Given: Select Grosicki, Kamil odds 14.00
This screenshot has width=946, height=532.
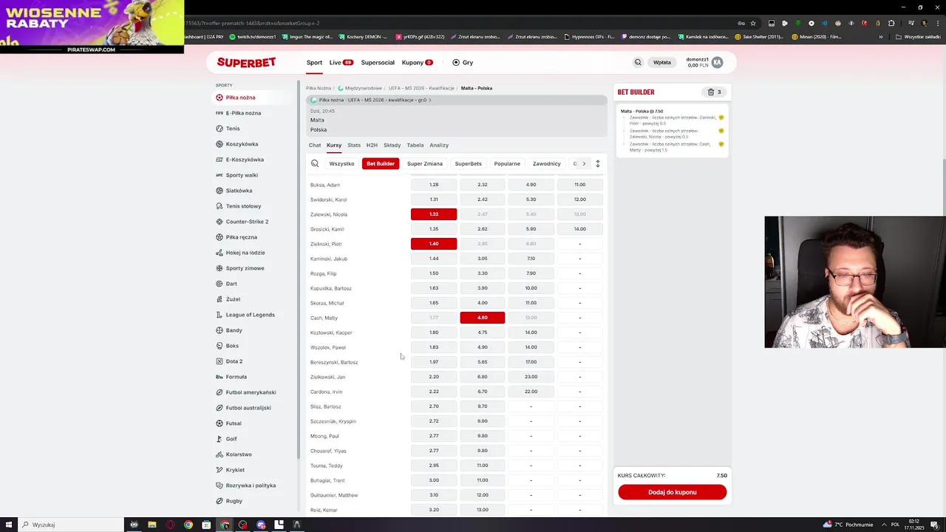Looking at the screenshot, I should (x=580, y=229).
